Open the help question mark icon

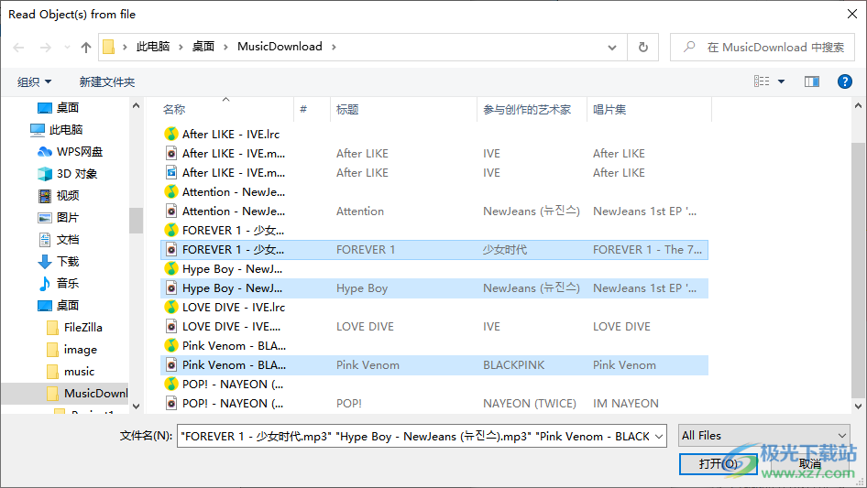(845, 81)
